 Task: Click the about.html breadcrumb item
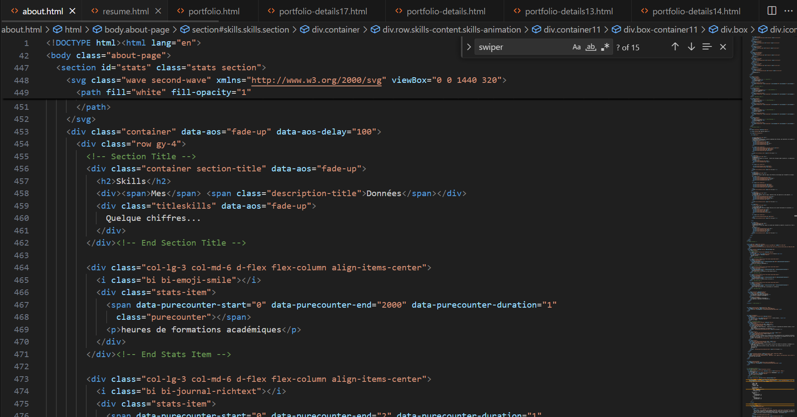(x=21, y=30)
